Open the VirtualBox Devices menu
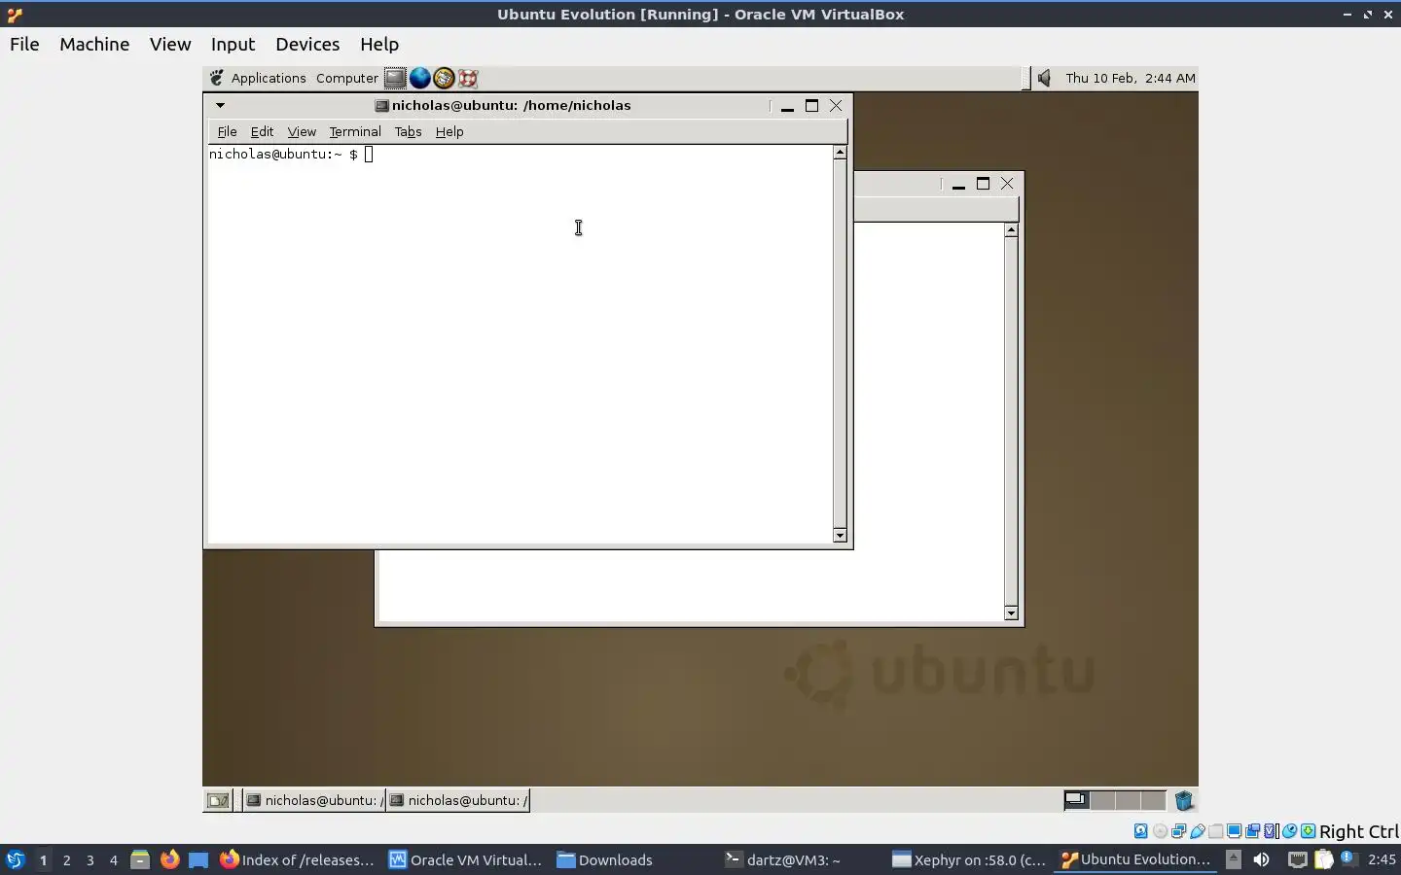 pos(307,44)
